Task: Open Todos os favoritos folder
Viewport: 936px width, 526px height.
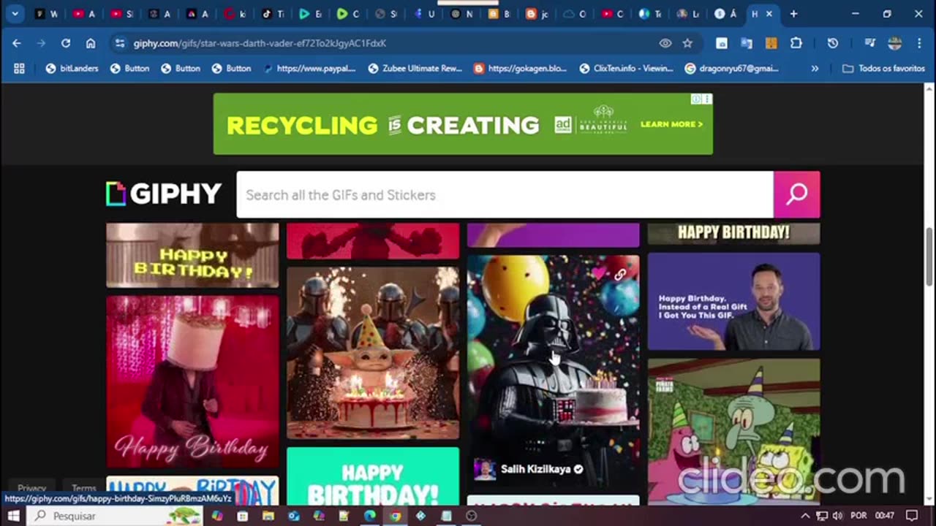Action: (x=883, y=68)
